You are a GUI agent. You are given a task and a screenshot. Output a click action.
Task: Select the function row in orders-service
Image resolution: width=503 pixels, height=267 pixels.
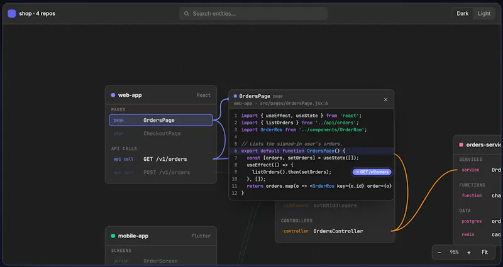click(x=480, y=195)
